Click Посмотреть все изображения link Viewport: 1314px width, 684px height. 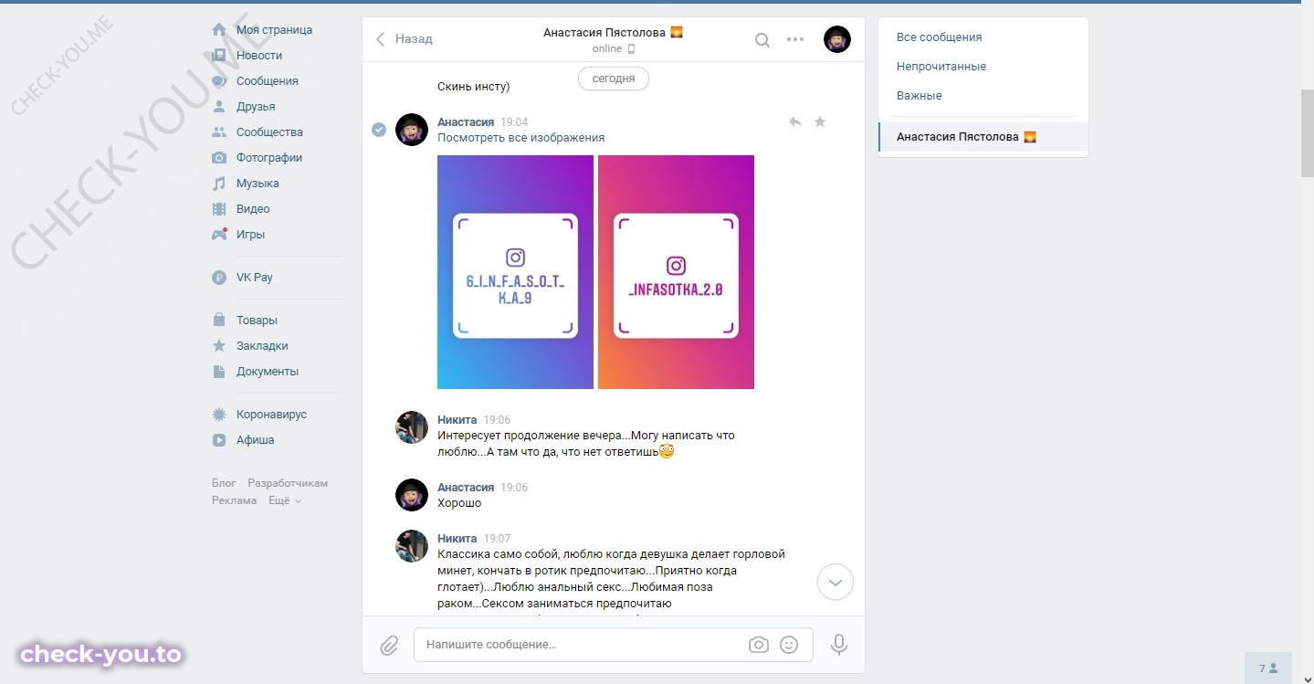coord(521,138)
